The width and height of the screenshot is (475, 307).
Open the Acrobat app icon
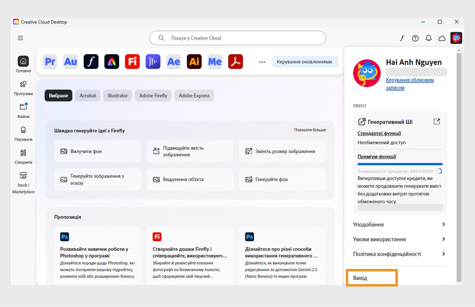pyautogui.click(x=235, y=62)
